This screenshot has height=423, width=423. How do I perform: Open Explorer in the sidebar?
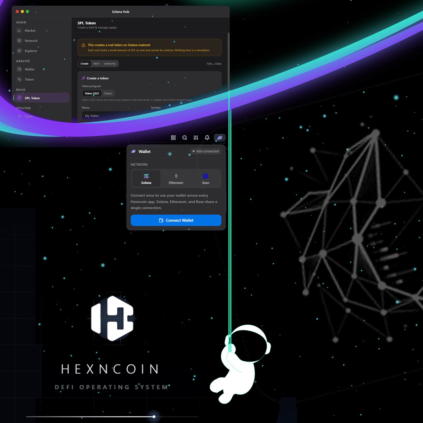(x=42, y=51)
